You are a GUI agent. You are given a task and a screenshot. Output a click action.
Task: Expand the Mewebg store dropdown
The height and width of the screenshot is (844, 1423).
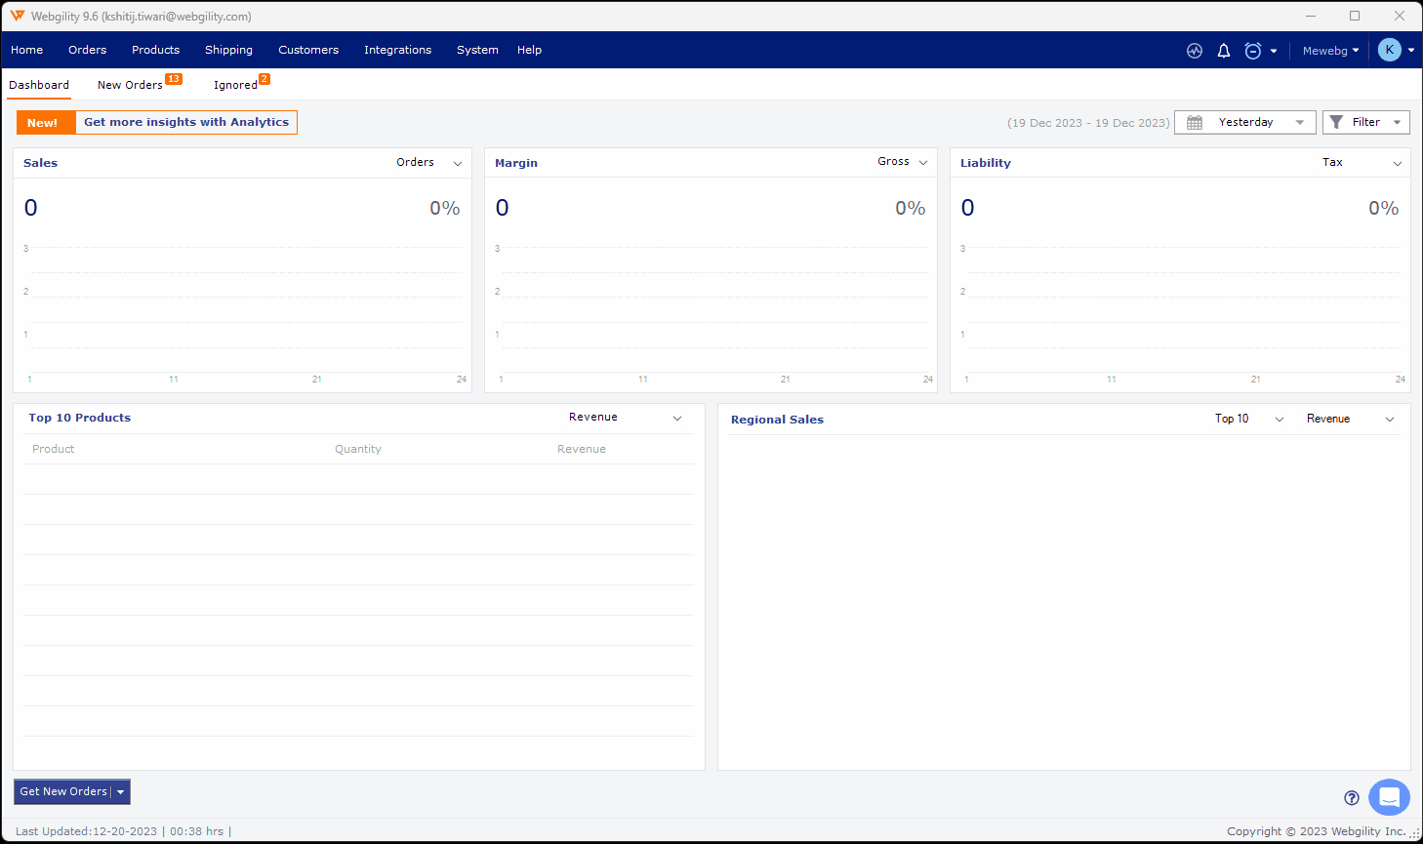tap(1330, 51)
